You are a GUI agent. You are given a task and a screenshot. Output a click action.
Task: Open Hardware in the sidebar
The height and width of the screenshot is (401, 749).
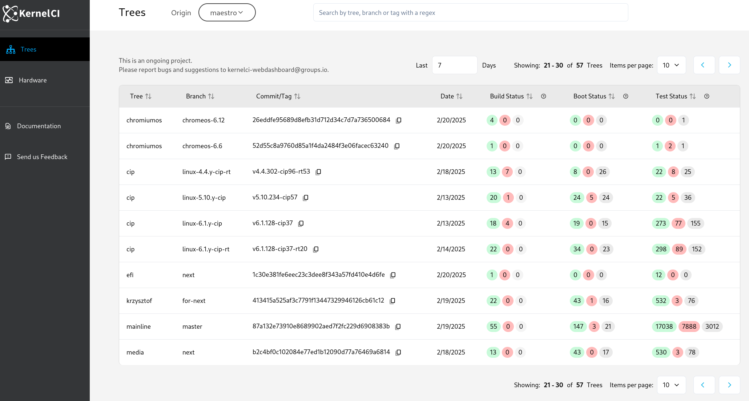tap(33, 80)
